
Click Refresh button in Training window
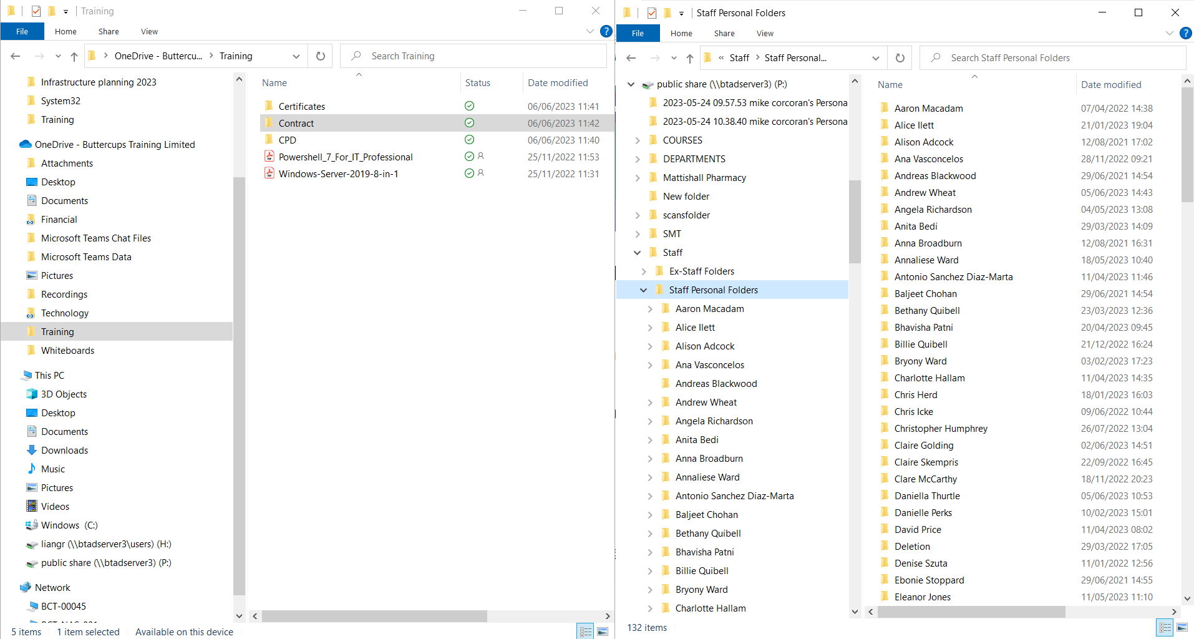320,56
